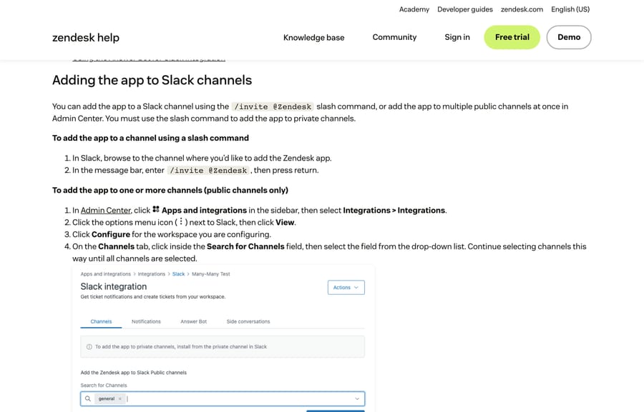The width and height of the screenshot is (644, 412).
Task: Click 'Add the Zendesk app to Slack Public channels' label
Action: pyautogui.click(x=134, y=373)
